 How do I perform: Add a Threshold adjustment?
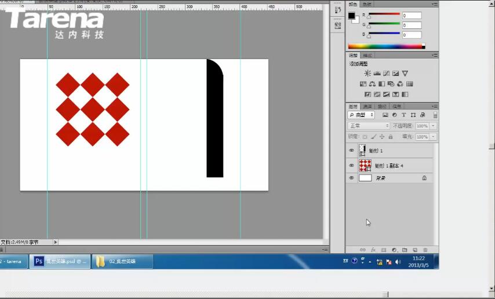pyautogui.click(x=386, y=94)
